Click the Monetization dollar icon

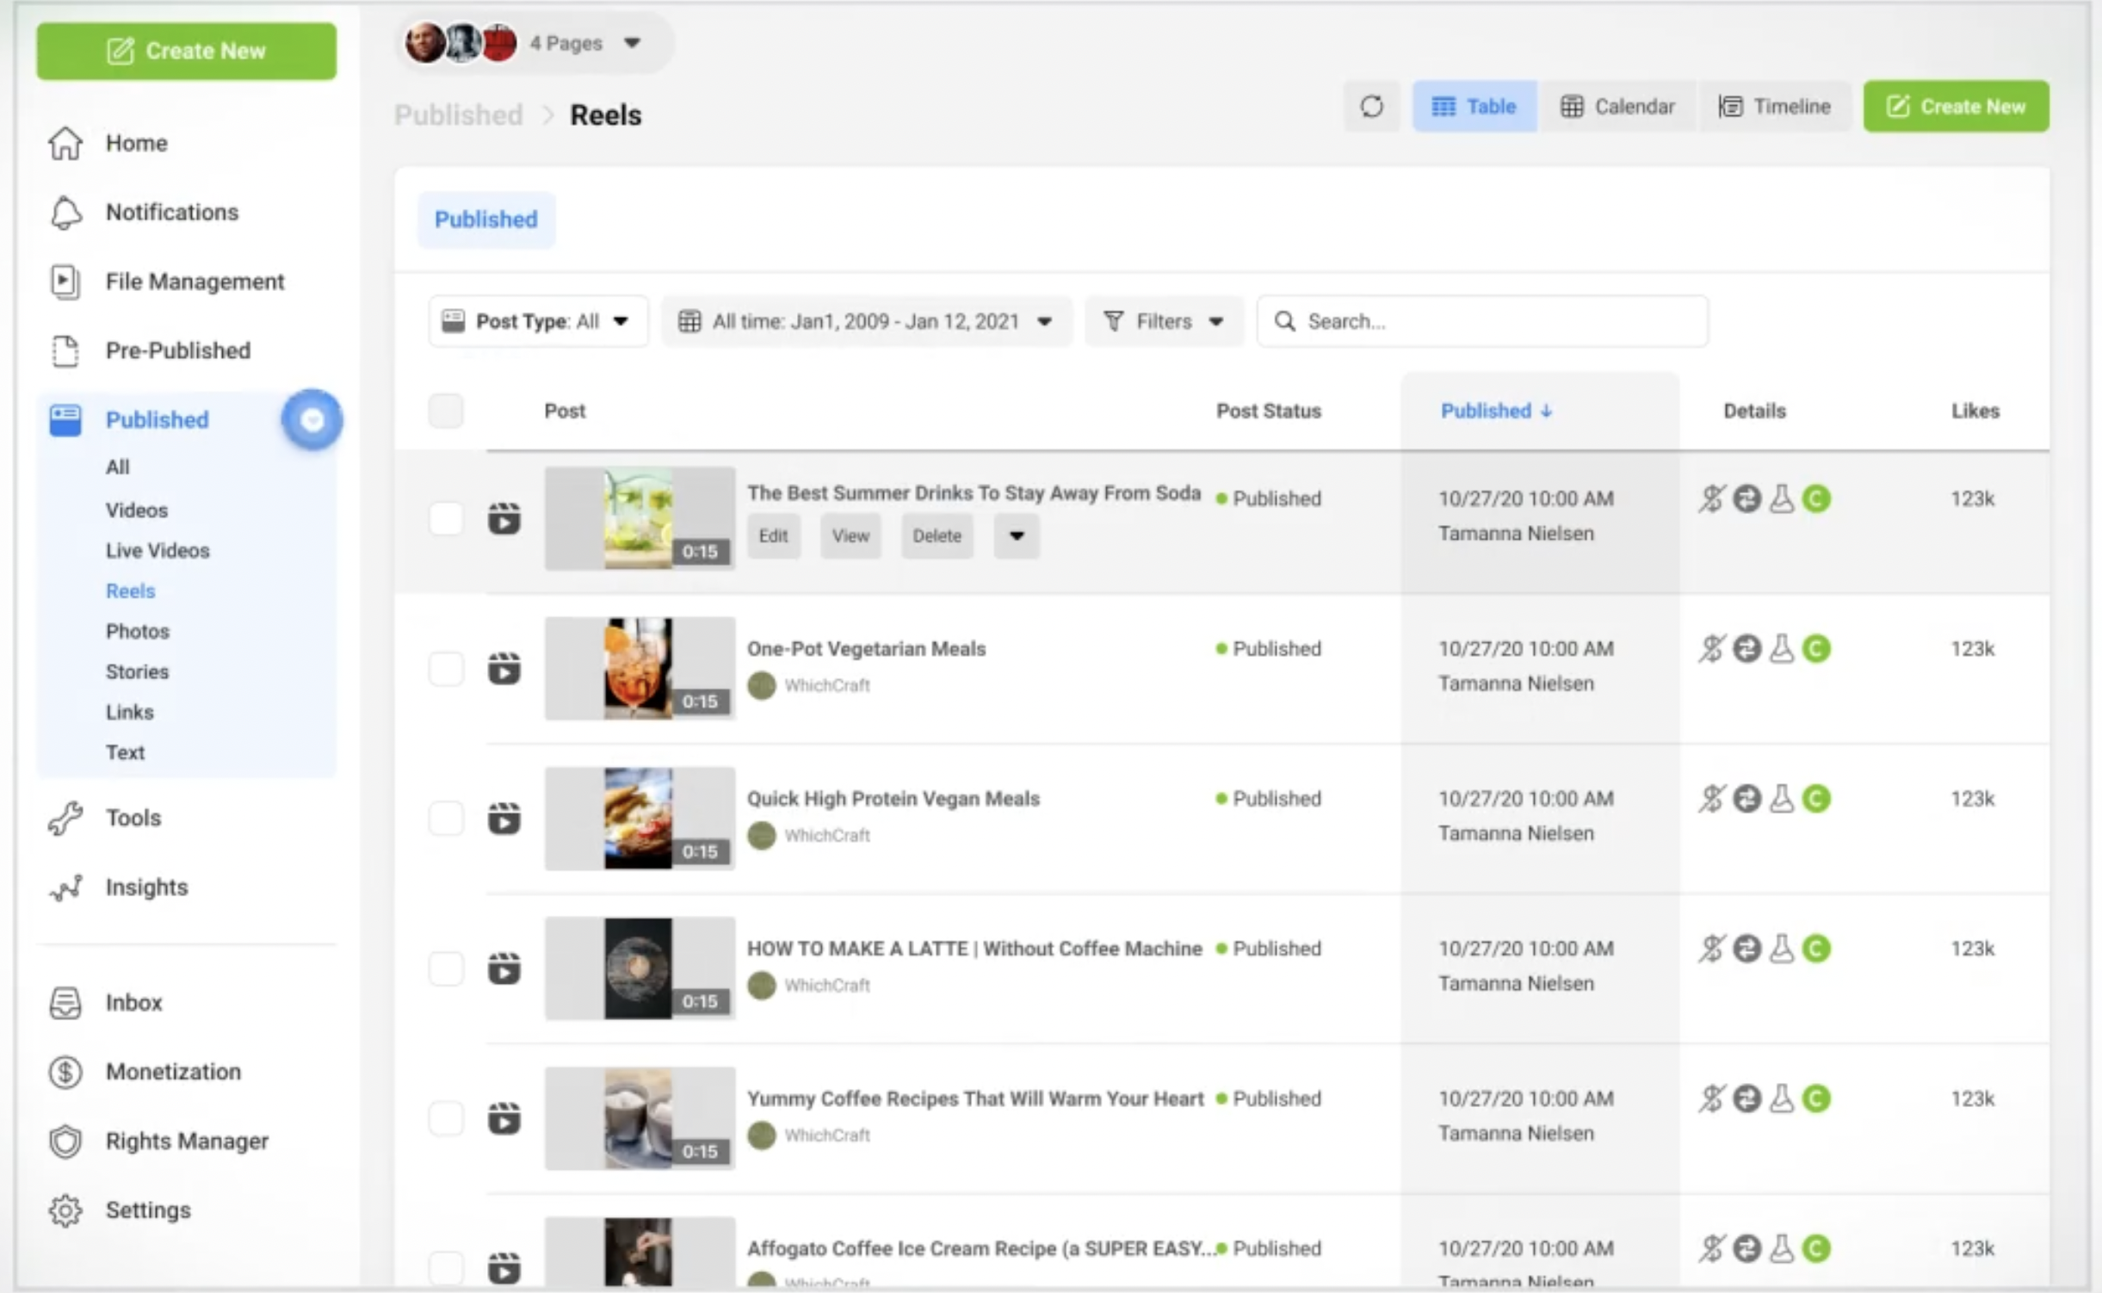(x=65, y=1072)
